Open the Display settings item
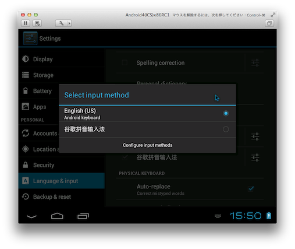The height and width of the screenshot is (249, 295). [62, 59]
